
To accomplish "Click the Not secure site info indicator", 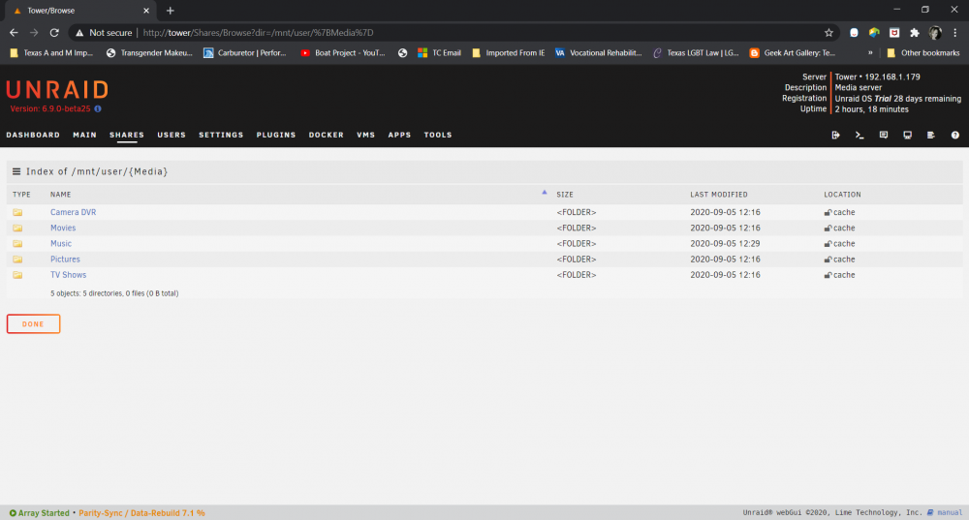I will pos(104,33).
